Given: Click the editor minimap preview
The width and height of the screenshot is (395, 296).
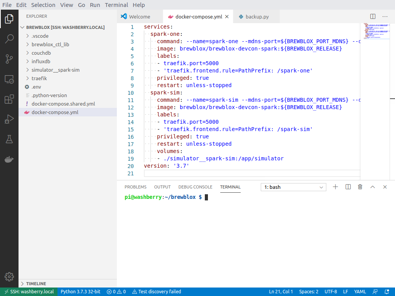Looking at the screenshot, I should click(x=376, y=31).
